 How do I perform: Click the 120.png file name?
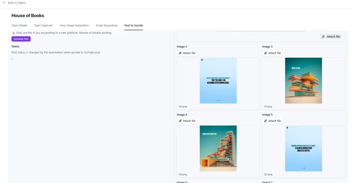pyautogui.click(x=183, y=106)
